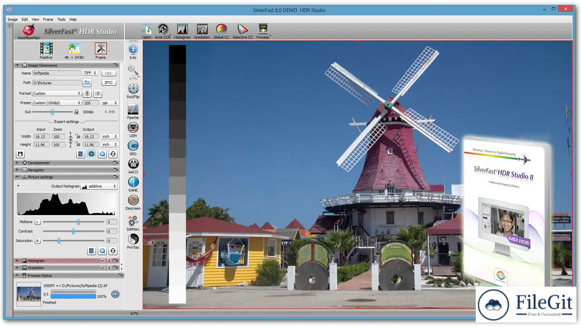Toggle the Saturation A button
Screen dimensions: 581x327
pos(38,241)
